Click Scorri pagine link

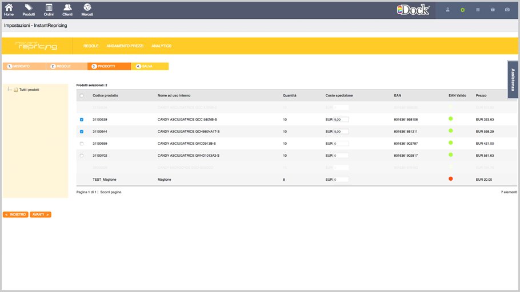click(x=111, y=192)
